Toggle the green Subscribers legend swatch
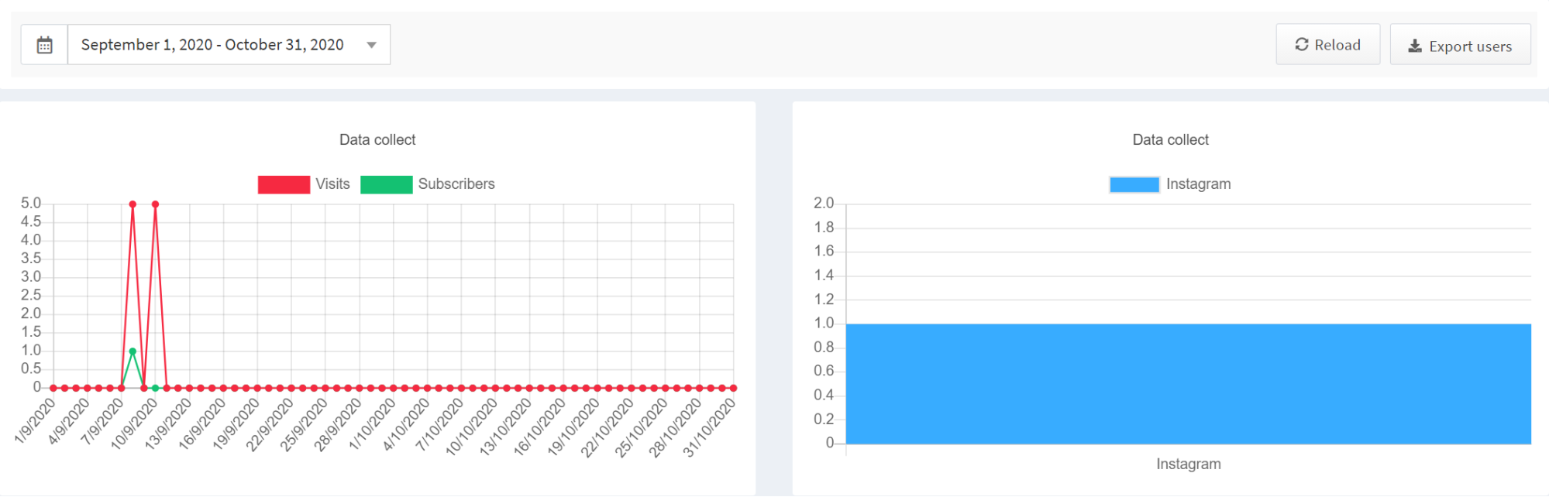1549x497 pixels. [x=387, y=184]
